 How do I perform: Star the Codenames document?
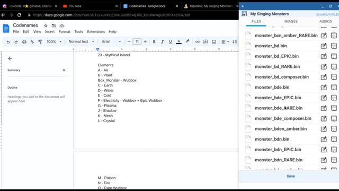tap(46, 25)
